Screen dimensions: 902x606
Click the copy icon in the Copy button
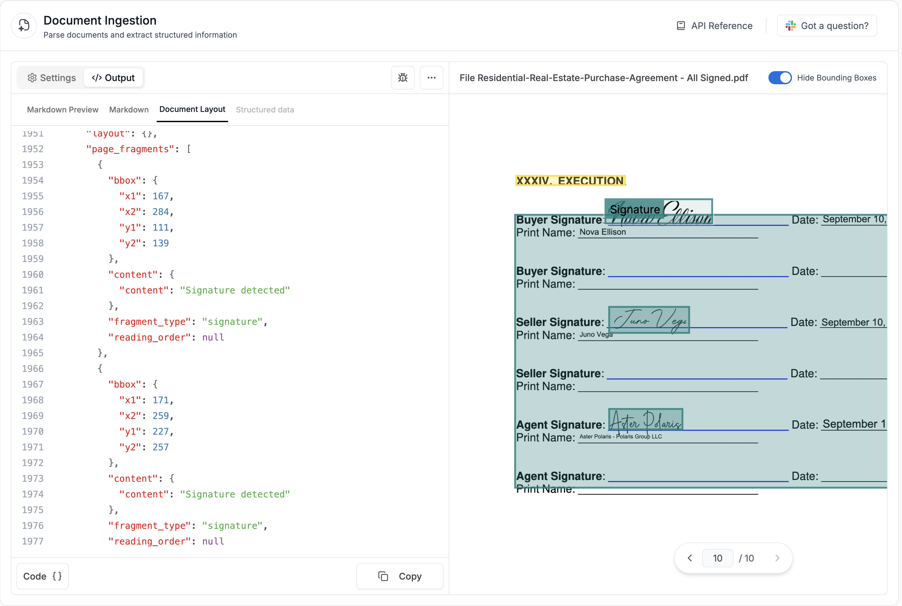click(383, 576)
